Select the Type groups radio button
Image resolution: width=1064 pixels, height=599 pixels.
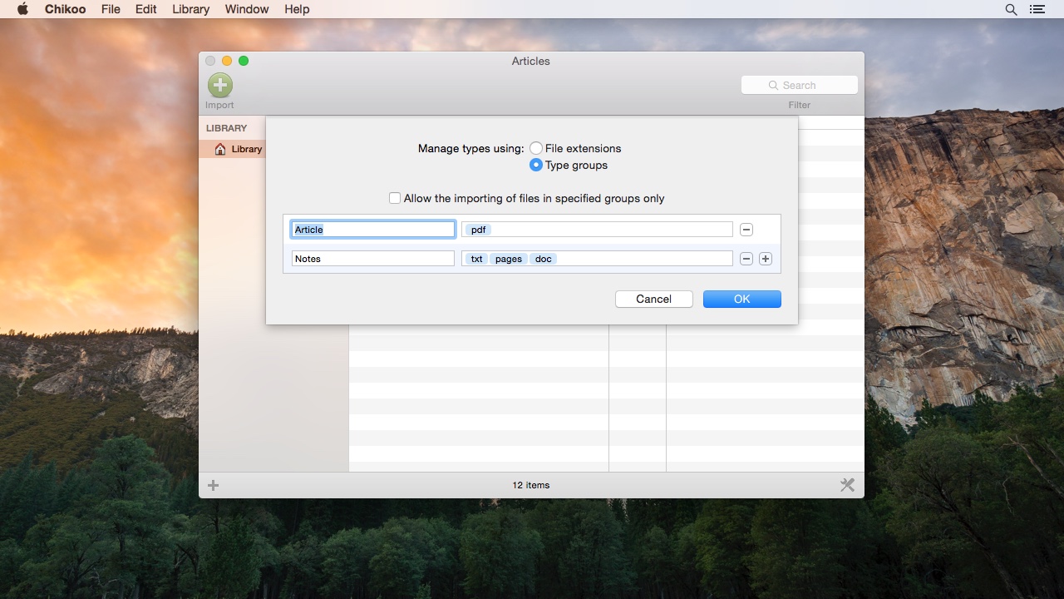pyautogui.click(x=536, y=165)
